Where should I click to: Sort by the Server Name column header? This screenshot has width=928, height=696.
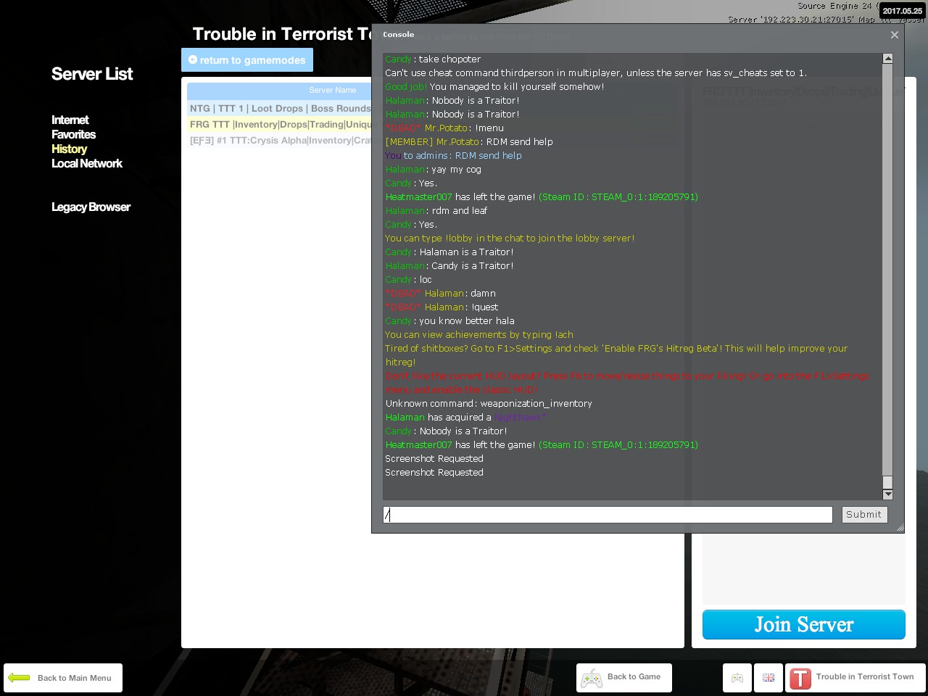[x=332, y=91]
